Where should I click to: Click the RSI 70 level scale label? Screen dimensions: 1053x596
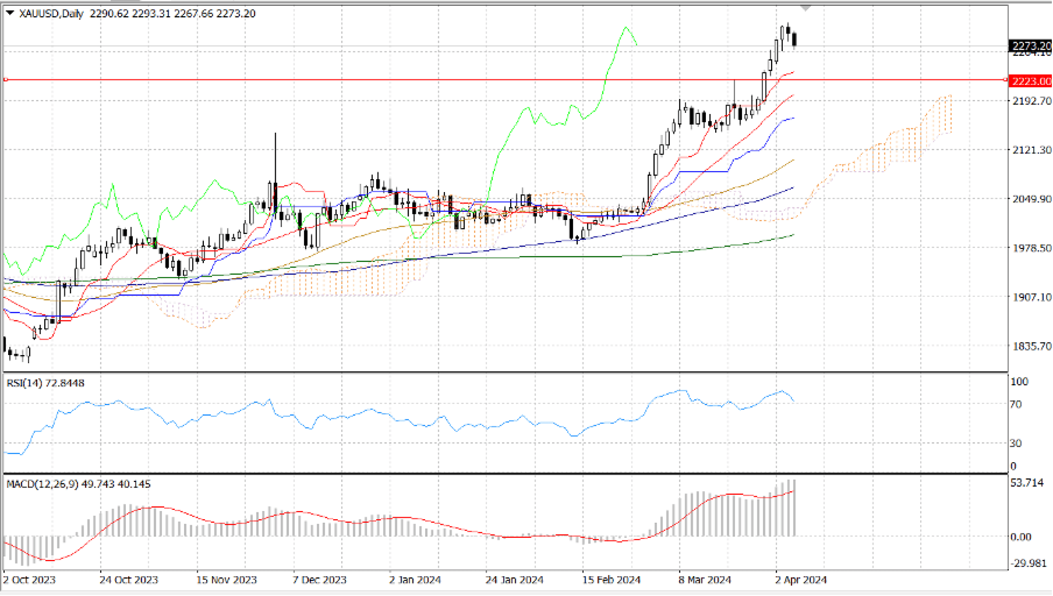[1016, 404]
